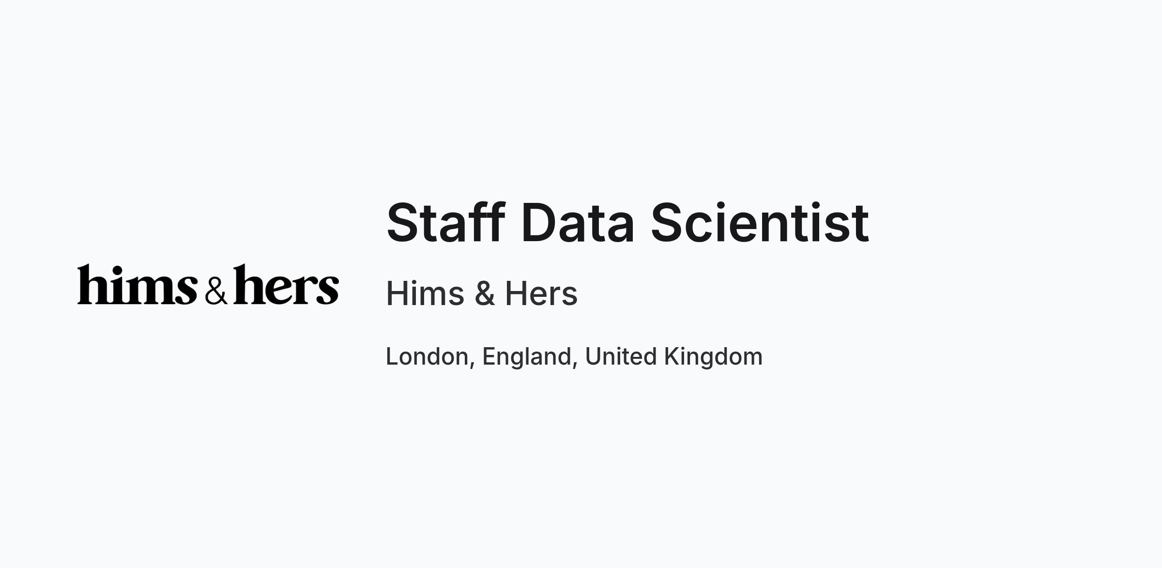
Task: Select the London, England, United Kingdom location
Action: [x=574, y=357]
